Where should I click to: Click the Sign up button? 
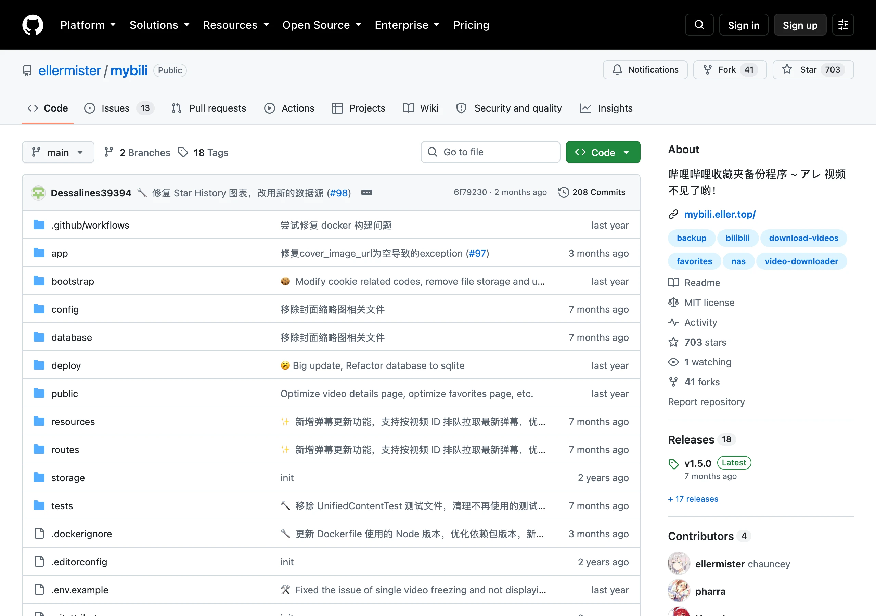click(800, 25)
